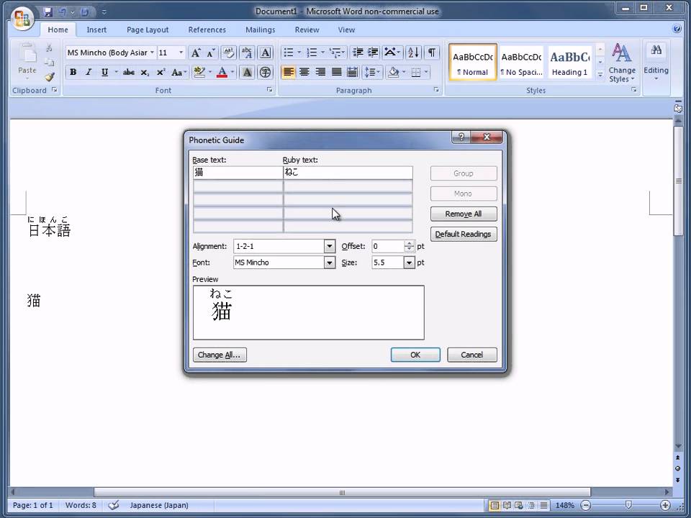Viewport: 691px width, 518px height.
Task: Apply red font color
Action: point(222,72)
